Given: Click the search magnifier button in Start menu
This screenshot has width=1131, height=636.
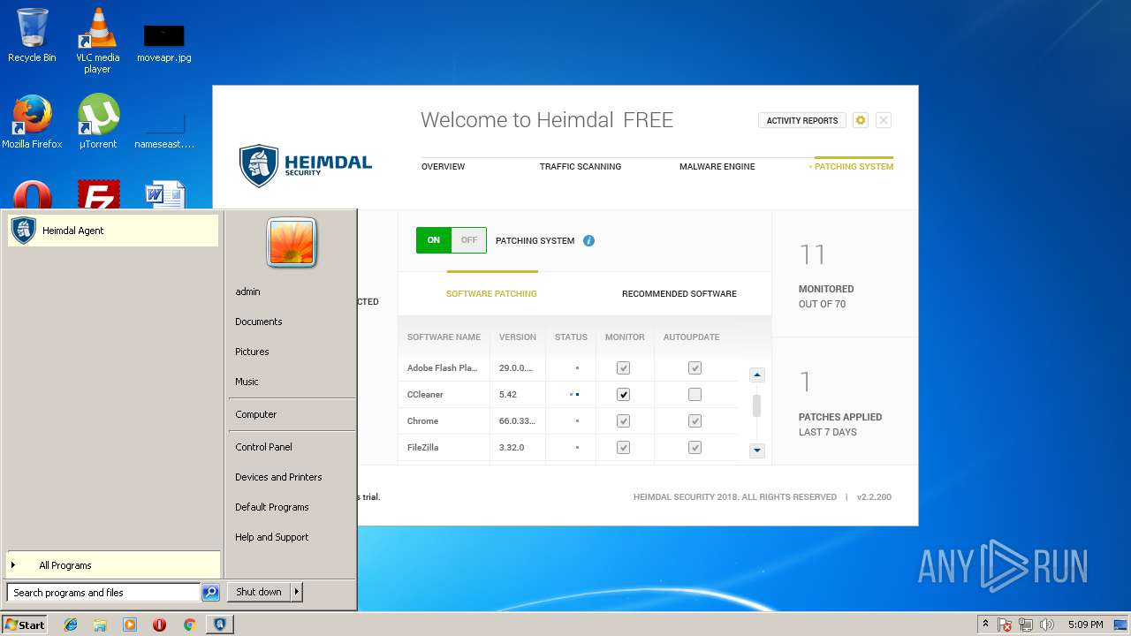Looking at the screenshot, I should click(210, 593).
